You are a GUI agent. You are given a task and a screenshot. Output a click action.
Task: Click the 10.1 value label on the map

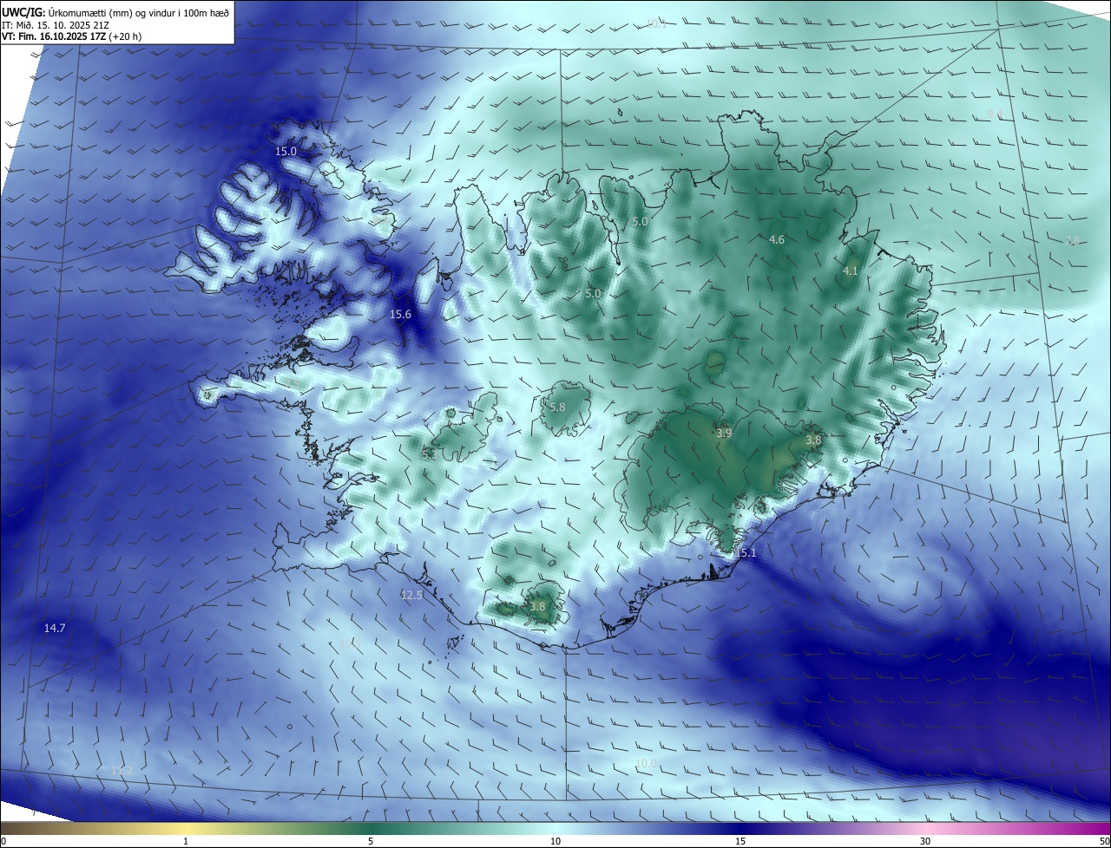[656, 23]
